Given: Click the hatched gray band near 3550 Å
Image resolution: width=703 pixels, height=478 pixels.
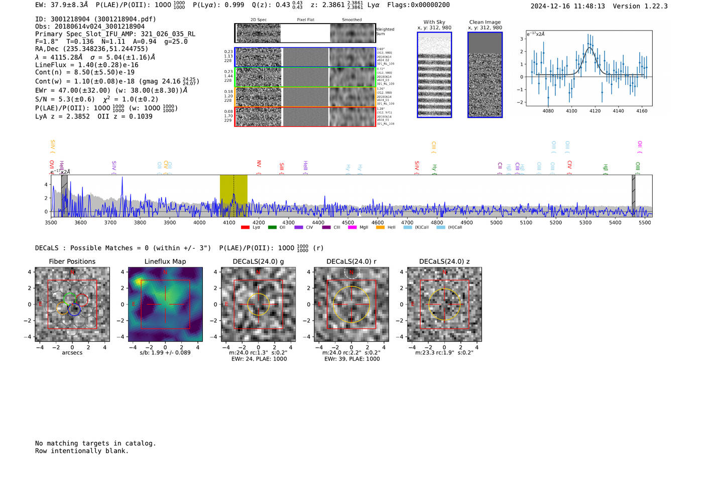Looking at the screenshot, I should [64, 196].
